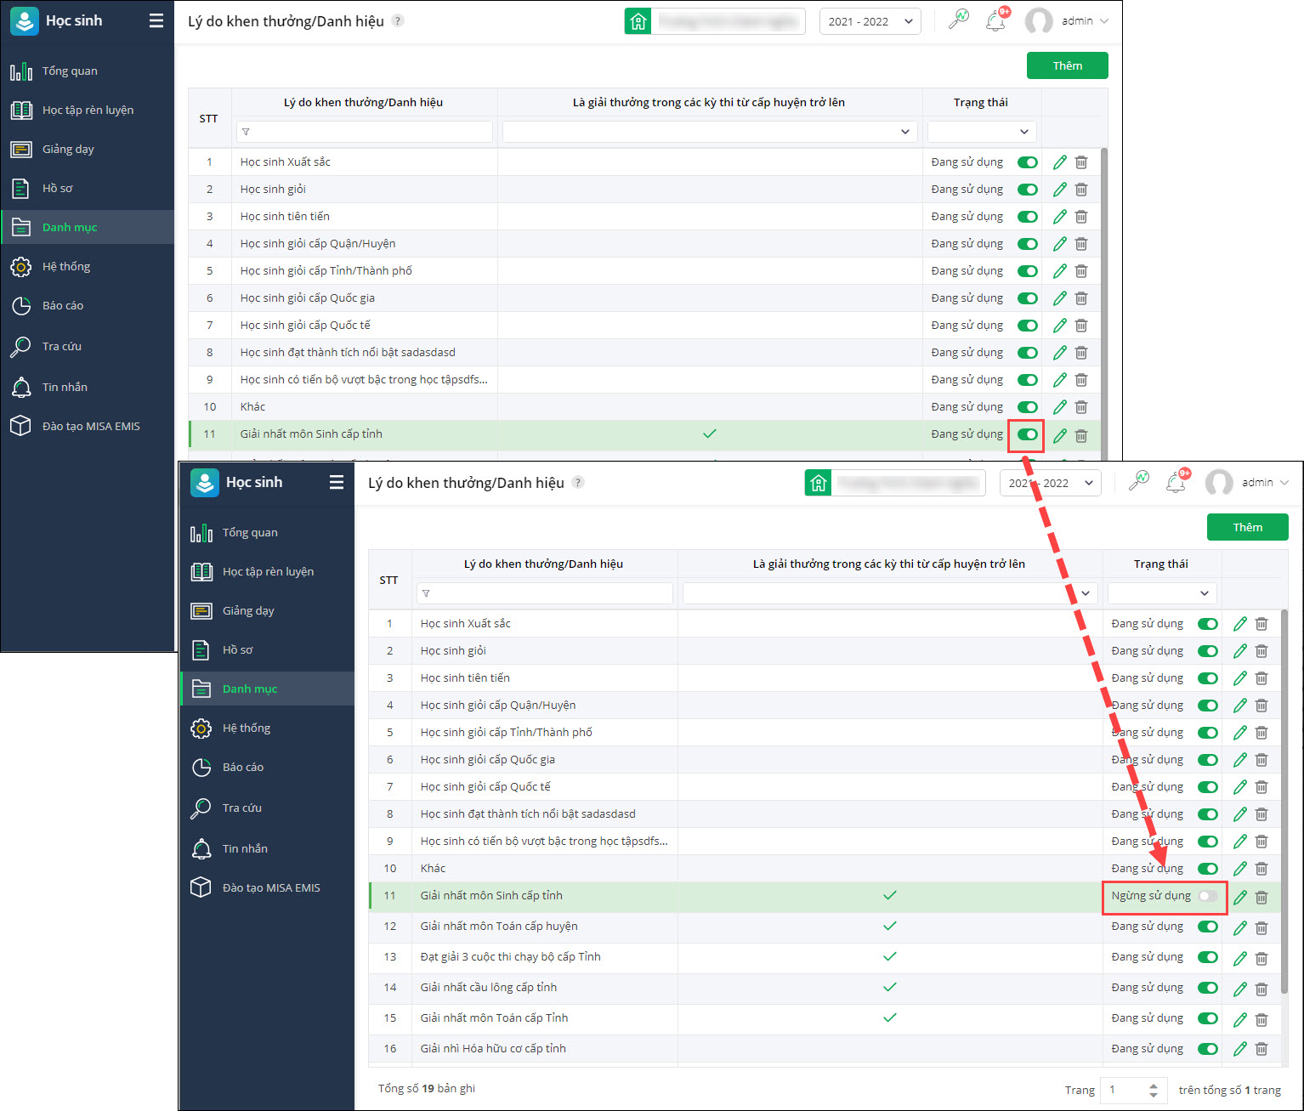Collapse sidebar with hamburger icon in lower window
This screenshot has width=1304, height=1111.
[x=337, y=482]
